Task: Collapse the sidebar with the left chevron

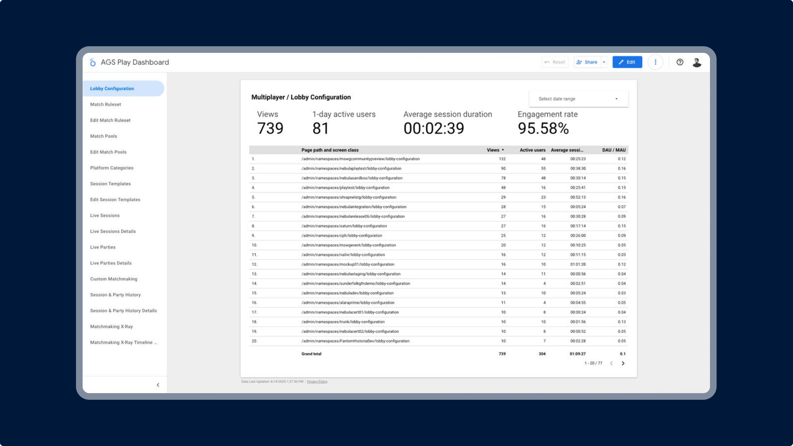Action: pyautogui.click(x=158, y=385)
